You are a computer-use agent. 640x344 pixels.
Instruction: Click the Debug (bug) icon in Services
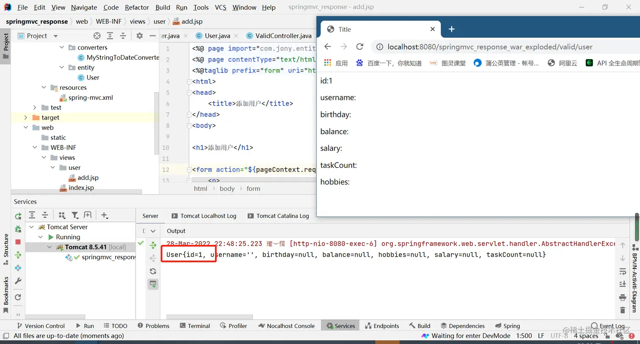tap(18, 229)
